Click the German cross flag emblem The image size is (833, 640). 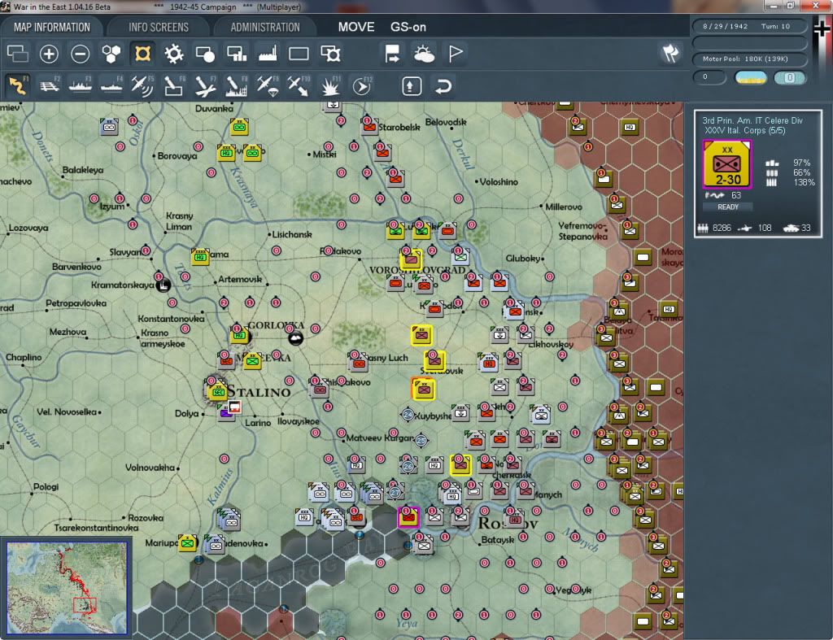tap(822, 28)
